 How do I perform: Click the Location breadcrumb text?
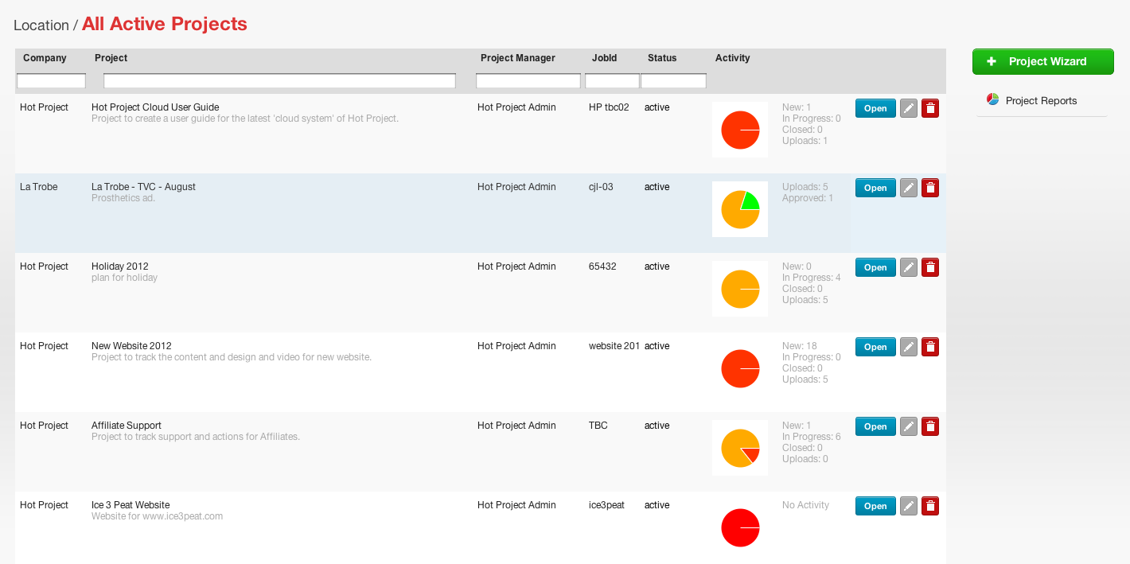pyautogui.click(x=41, y=25)
